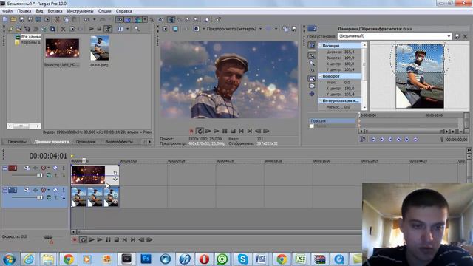Collapse the Keyframe interpolation section
473x266 pixels.
coord(320,100)
